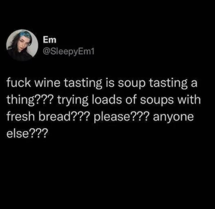Click the final word "else???"
Image resolution: width=215 pixels, height=209 pixels.
[27, 133]
